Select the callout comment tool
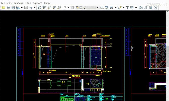 click(x=132, y=8)
